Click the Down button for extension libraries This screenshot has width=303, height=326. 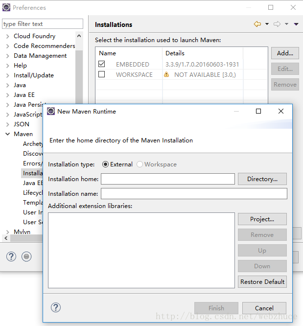pyautogui.click(x=262, y=266)
